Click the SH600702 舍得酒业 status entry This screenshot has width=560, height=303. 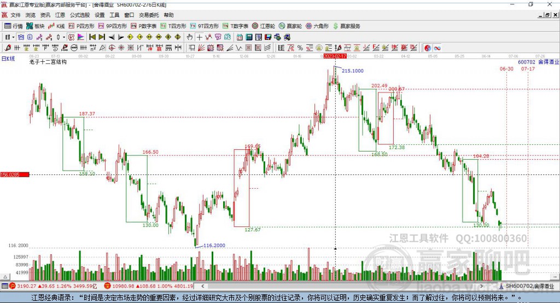point(527,286)
